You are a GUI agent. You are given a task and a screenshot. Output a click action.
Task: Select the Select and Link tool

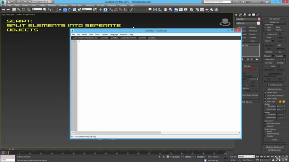pos(19,9)
